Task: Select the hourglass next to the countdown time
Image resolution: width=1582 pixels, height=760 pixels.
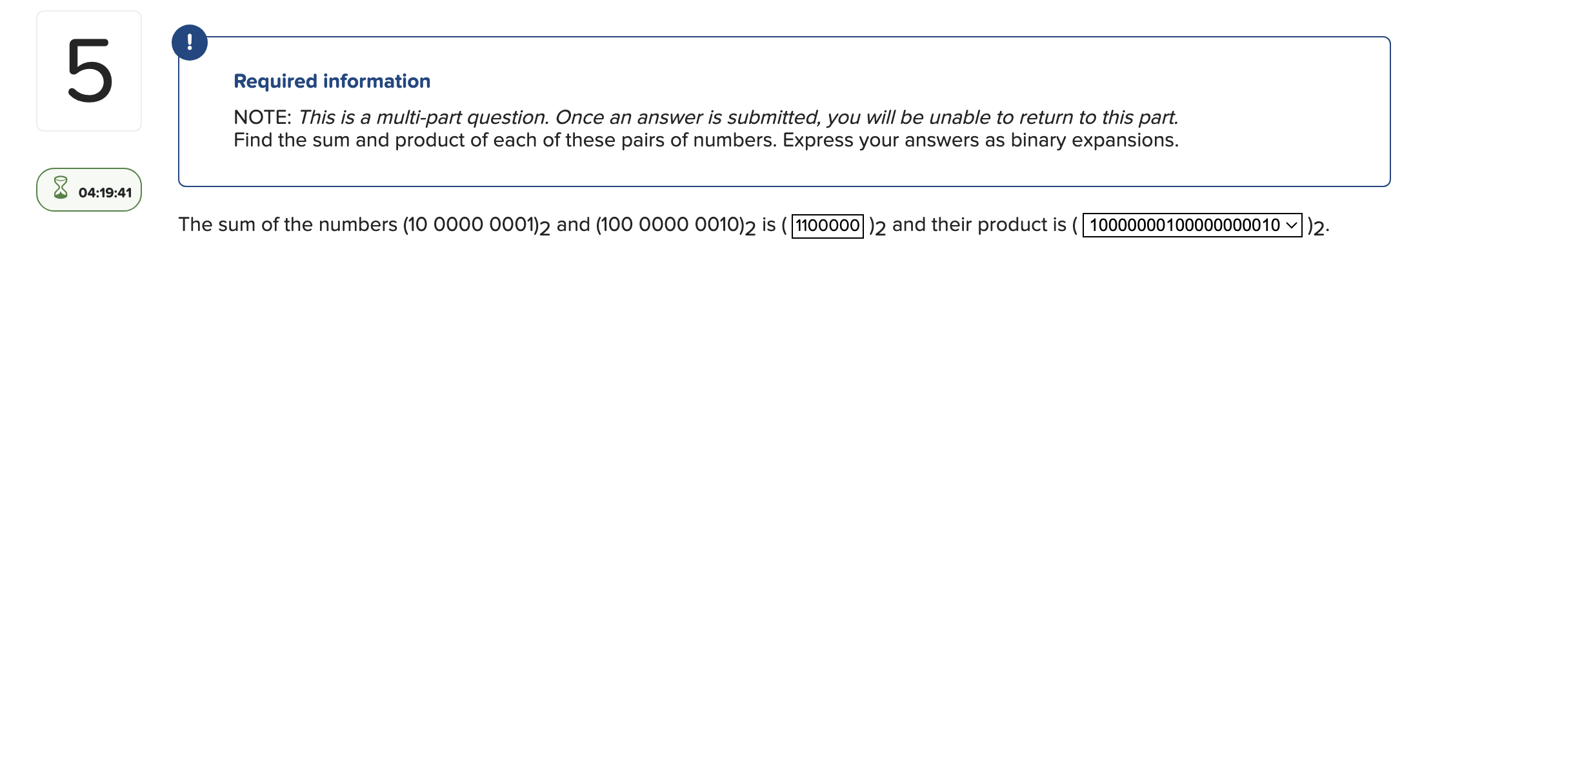Action: 61,190
